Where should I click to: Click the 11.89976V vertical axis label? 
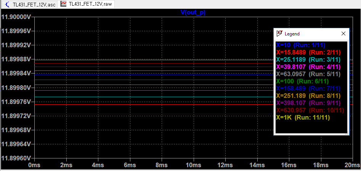coord(16,102)
